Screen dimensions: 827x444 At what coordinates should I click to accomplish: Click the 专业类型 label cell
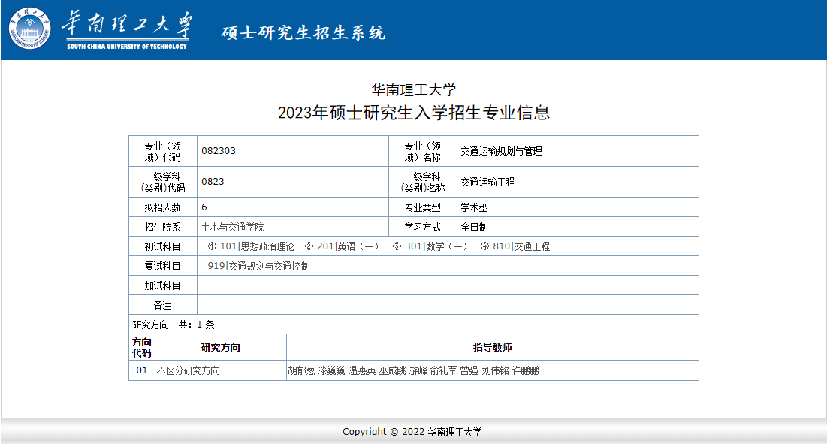pos(422,207)
